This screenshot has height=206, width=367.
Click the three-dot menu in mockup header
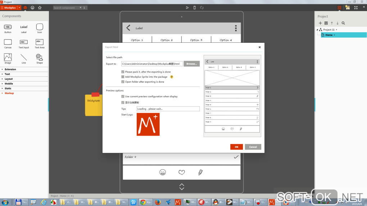click(236, 28)
